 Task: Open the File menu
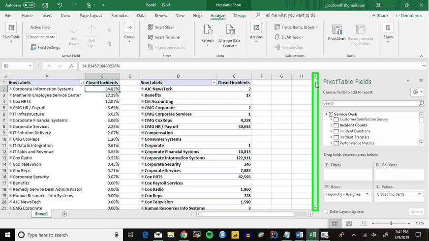8,16
